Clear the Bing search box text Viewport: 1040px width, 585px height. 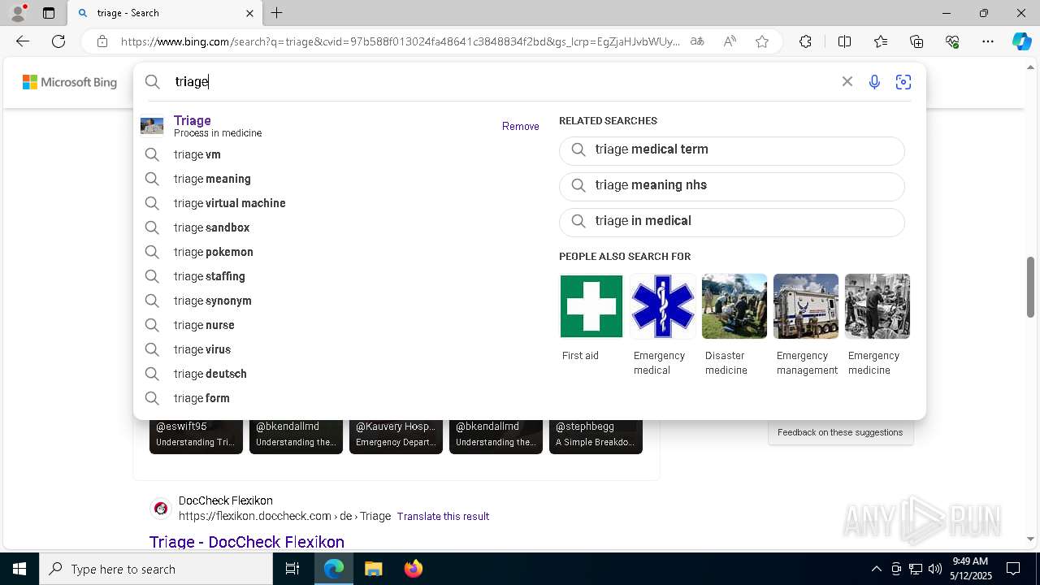847,81
